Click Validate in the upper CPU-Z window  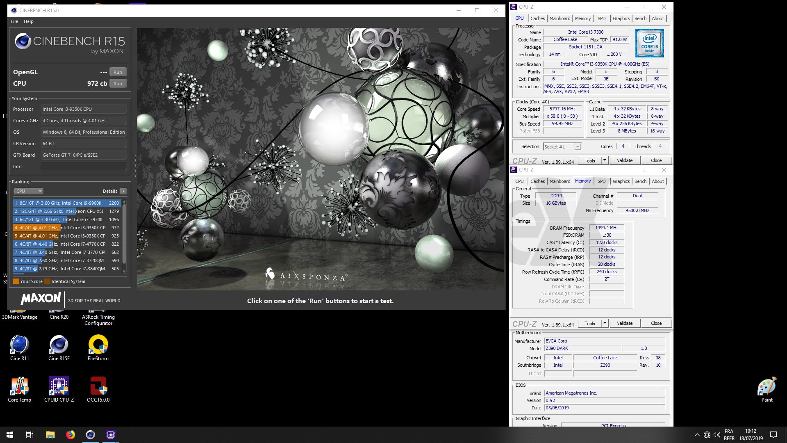[x=625, y=160]
